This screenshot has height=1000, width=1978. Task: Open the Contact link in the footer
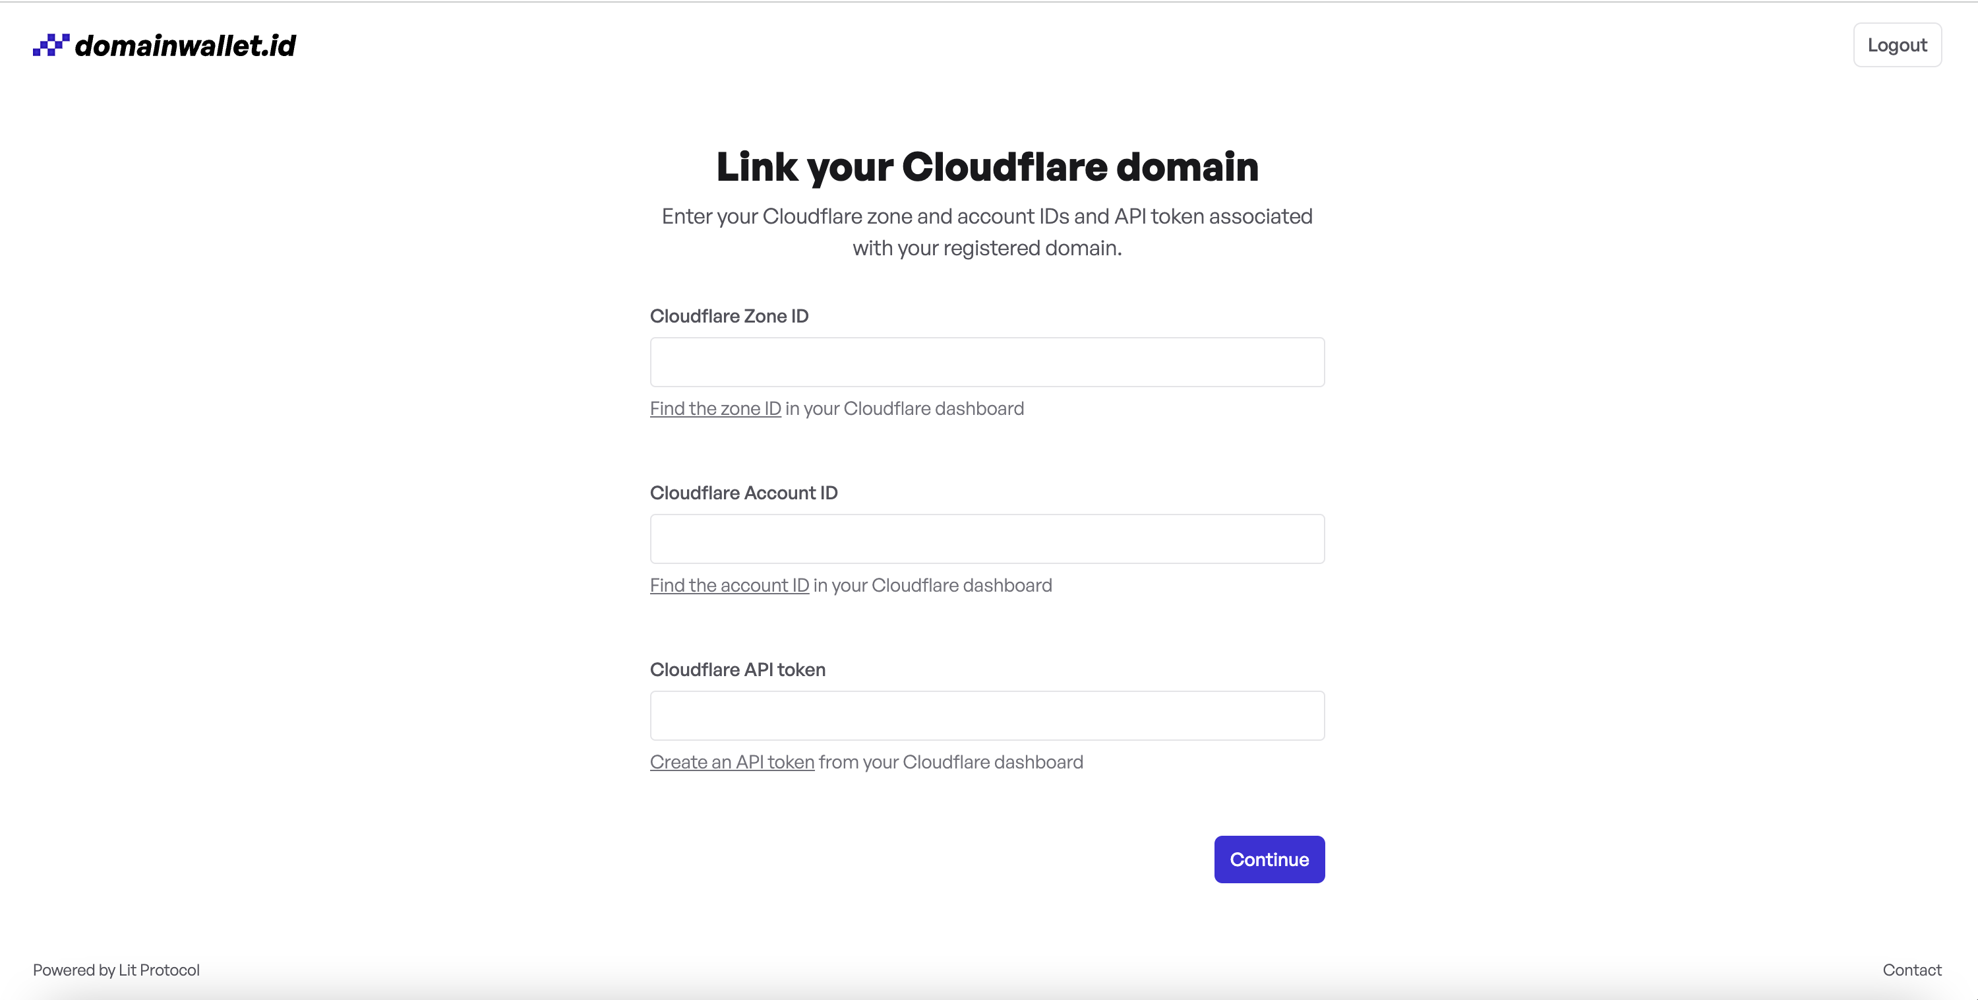tap(1911, 970)
